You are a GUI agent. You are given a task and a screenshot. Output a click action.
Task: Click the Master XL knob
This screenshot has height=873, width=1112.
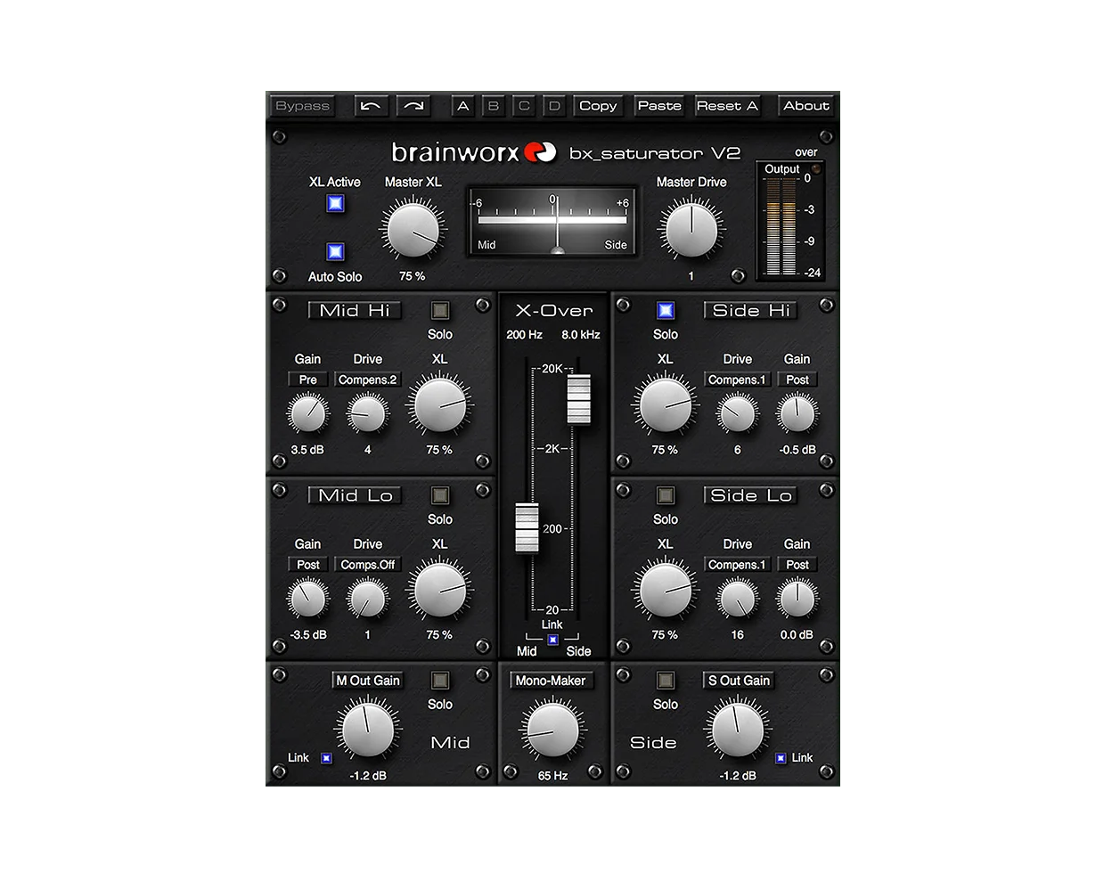coord(413,229)
